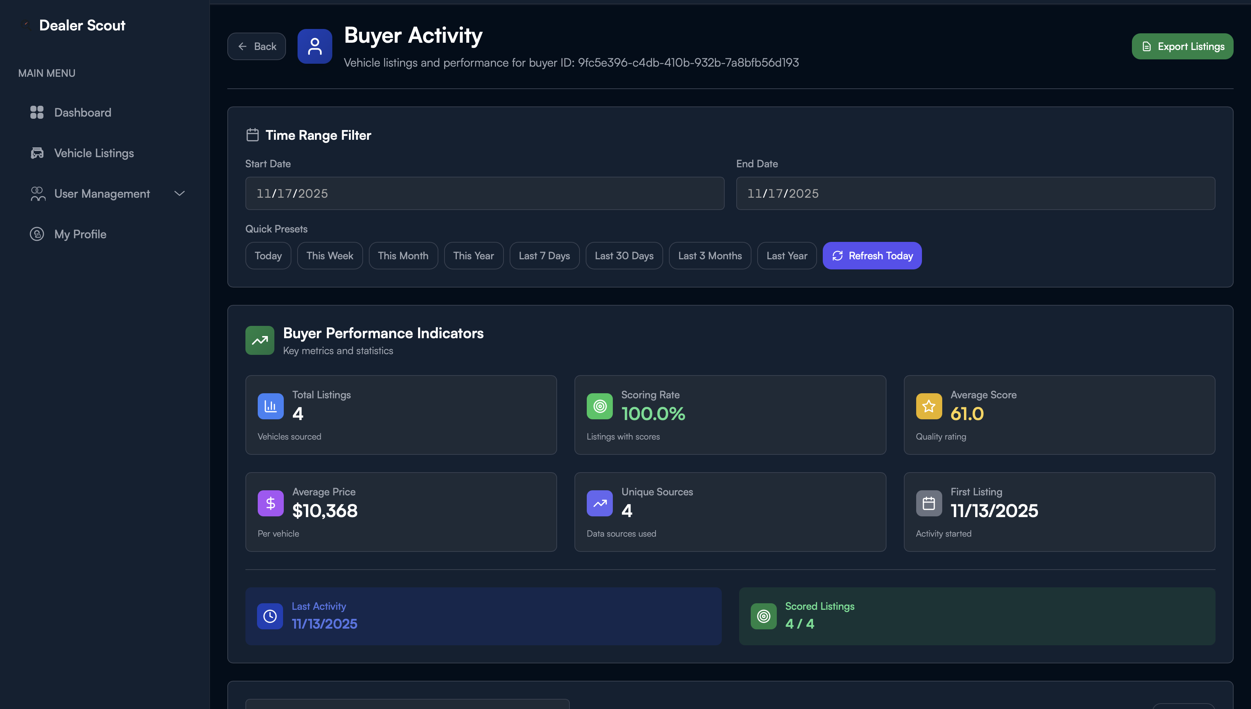Click the buyer avatar icon next to Buyer Activity

pyautogui.click(x=315, y=46)
